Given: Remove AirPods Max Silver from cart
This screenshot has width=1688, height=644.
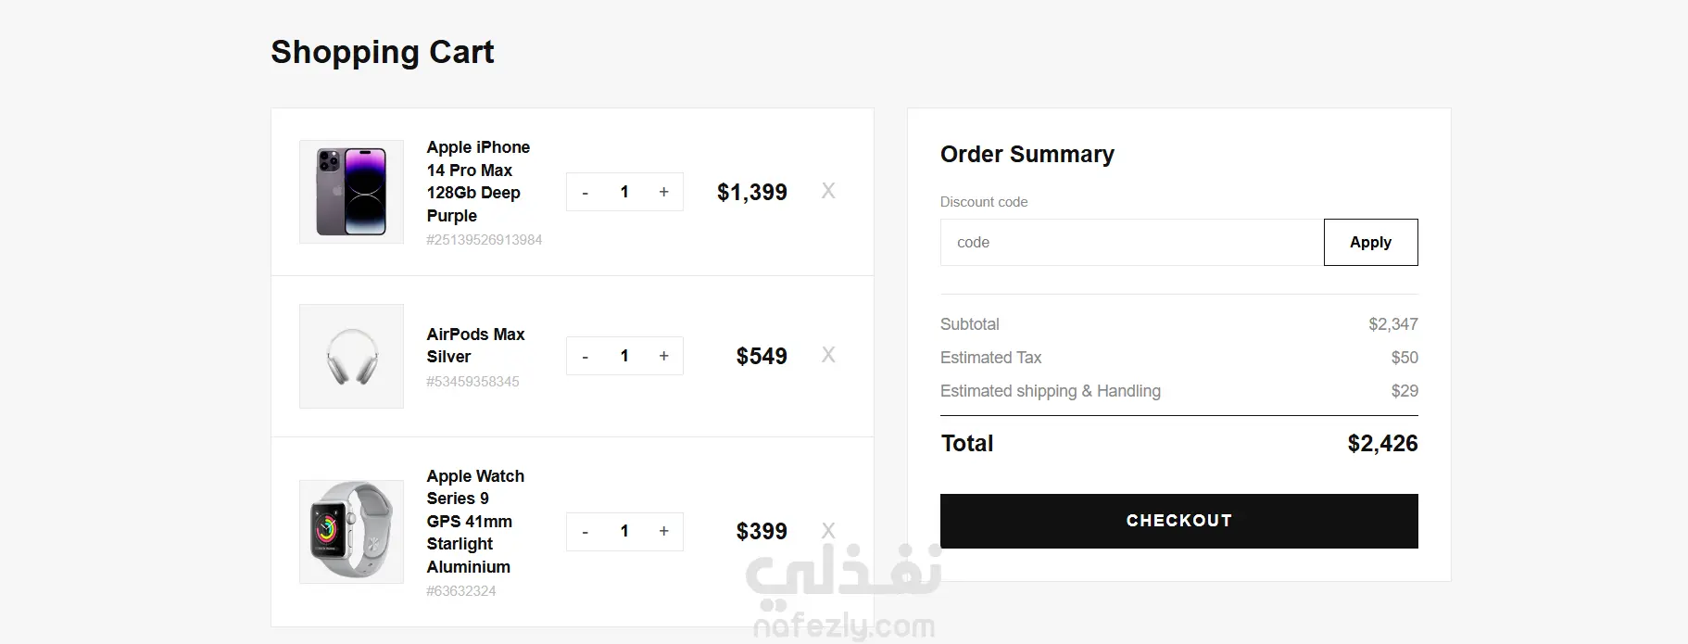Looking at the screenshot, I should [x=828, y=355].
